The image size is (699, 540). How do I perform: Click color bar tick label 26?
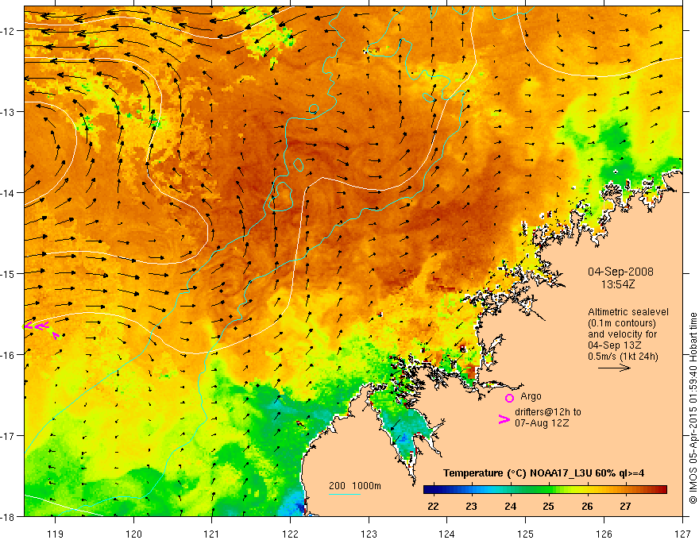point(587,507)
